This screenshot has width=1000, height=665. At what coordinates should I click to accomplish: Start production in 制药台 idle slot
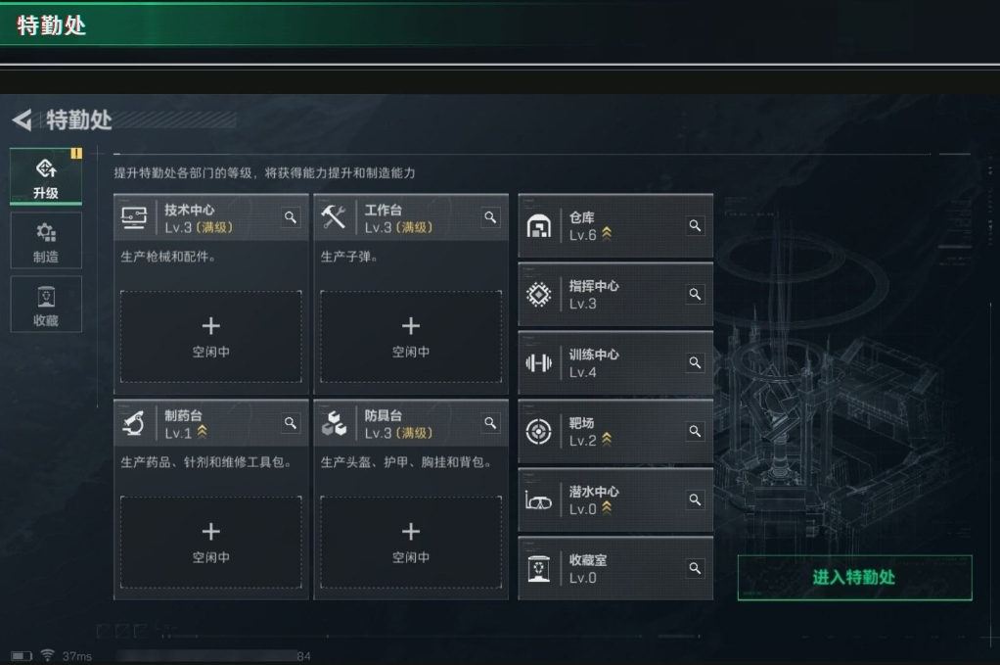coord(210,542)
